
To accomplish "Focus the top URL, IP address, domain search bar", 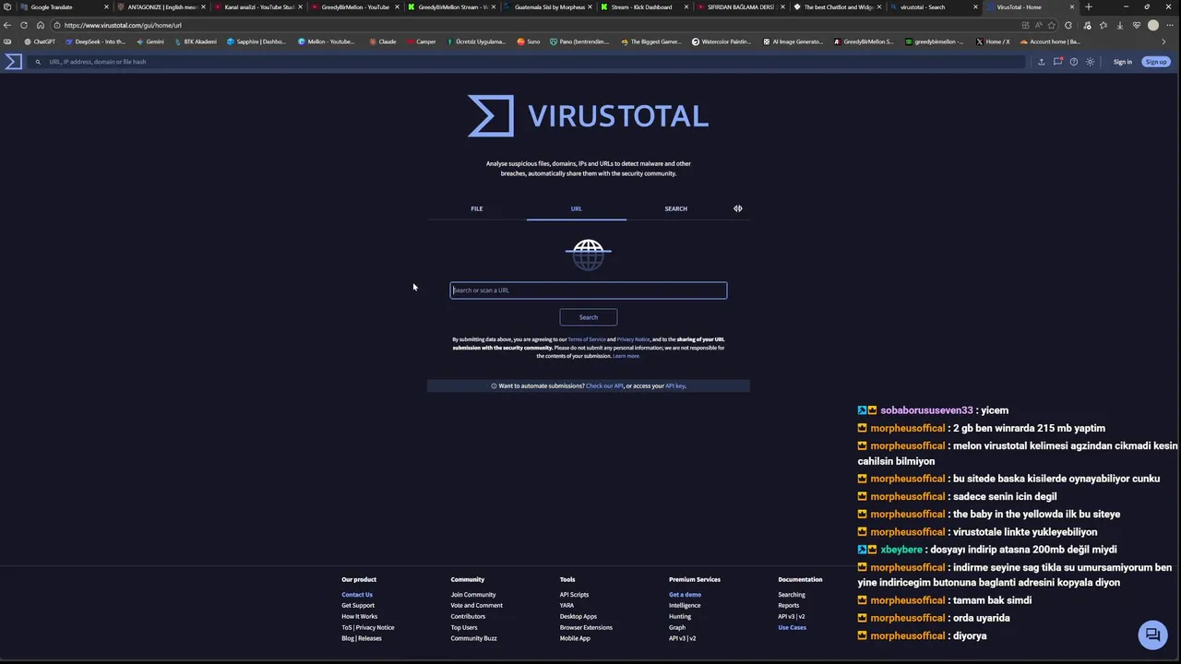I will 526,62.
